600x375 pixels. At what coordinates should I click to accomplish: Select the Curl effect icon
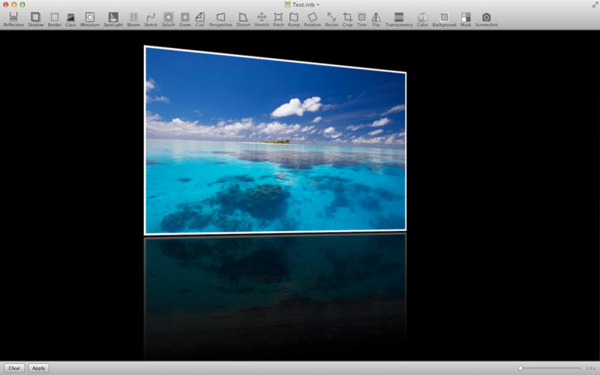(199, 19)
